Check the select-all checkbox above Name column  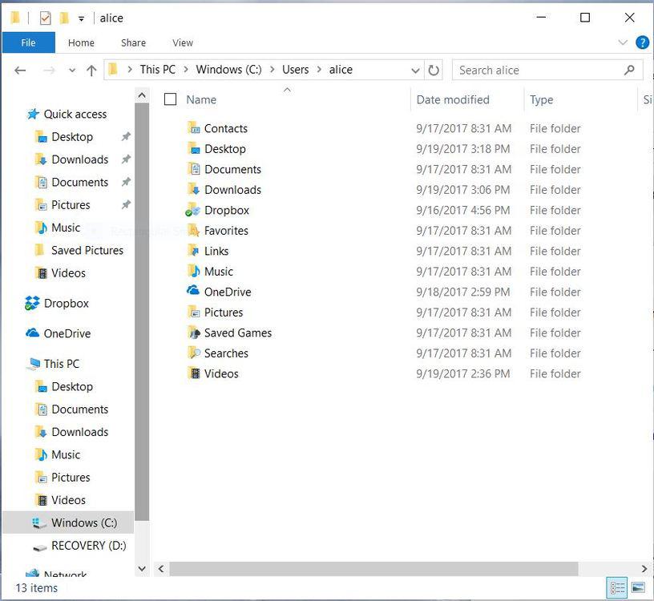tap(171, 99)
